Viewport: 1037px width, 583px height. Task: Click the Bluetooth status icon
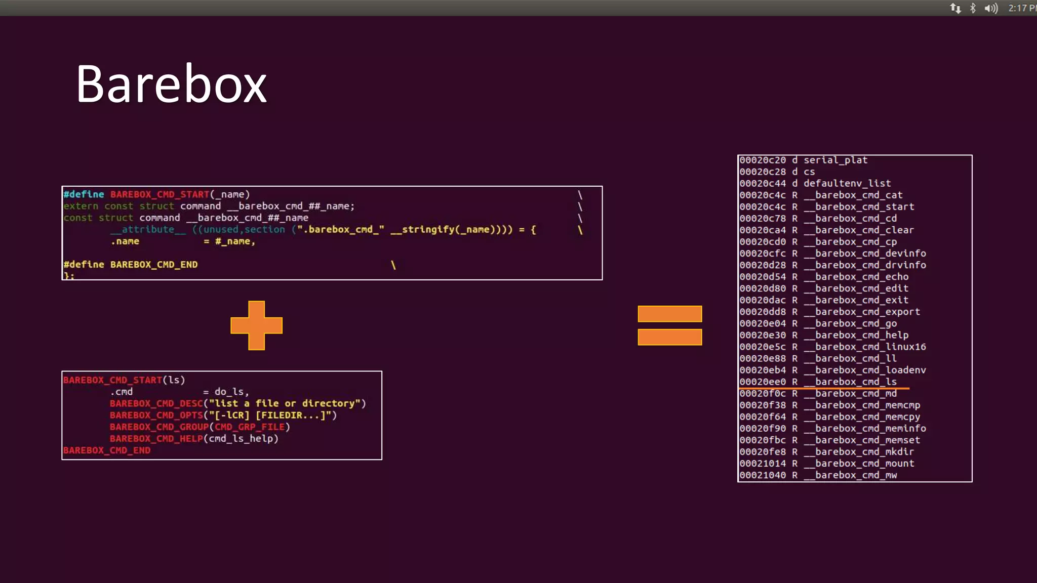click(973, 8)
